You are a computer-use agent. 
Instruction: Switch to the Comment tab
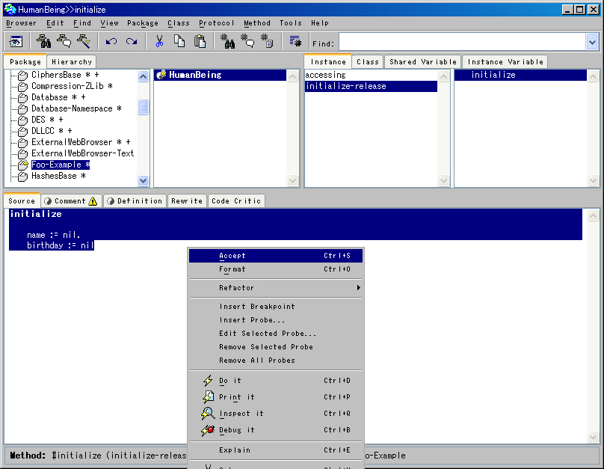(71, 200)
